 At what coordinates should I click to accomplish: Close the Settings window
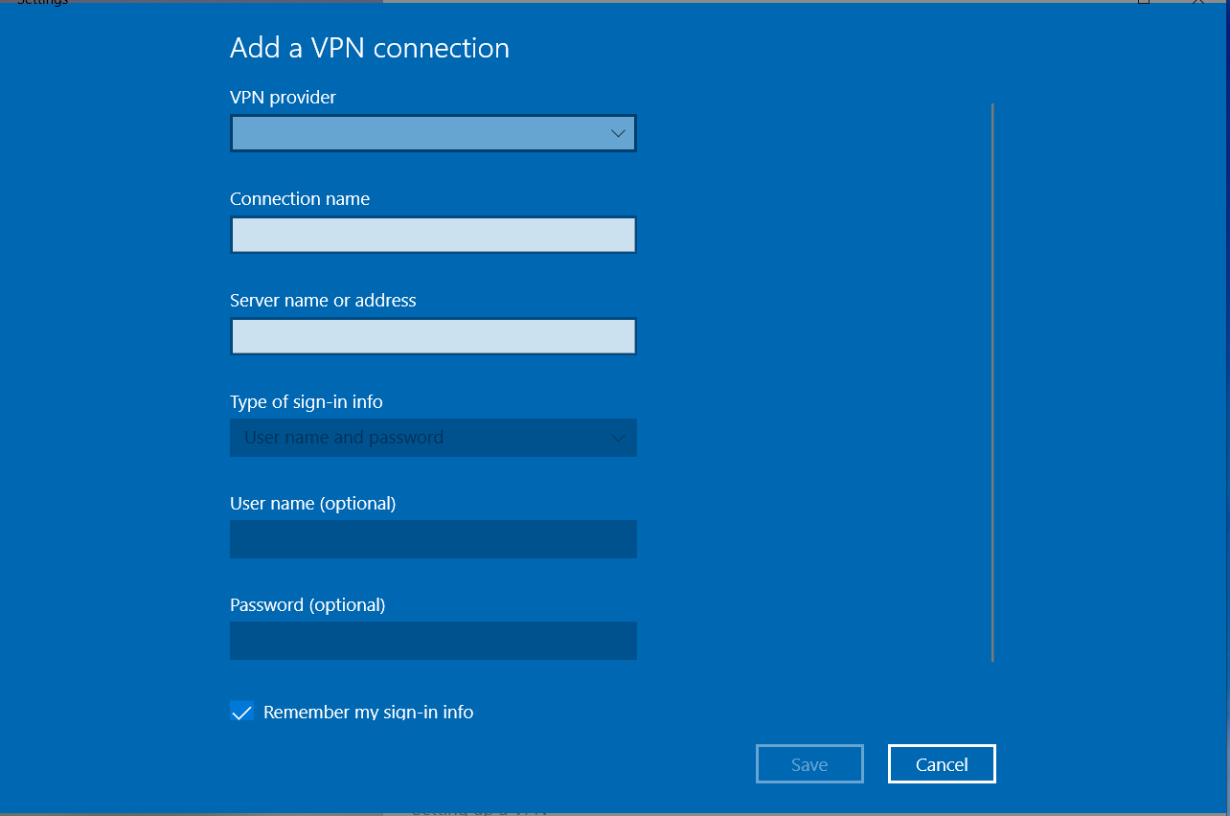tap(1199, 3)
